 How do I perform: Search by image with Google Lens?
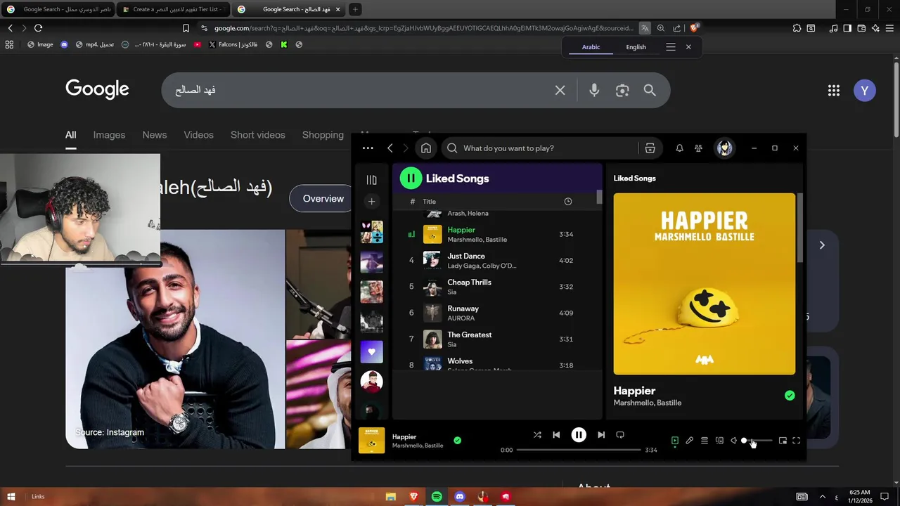[622, 90]
